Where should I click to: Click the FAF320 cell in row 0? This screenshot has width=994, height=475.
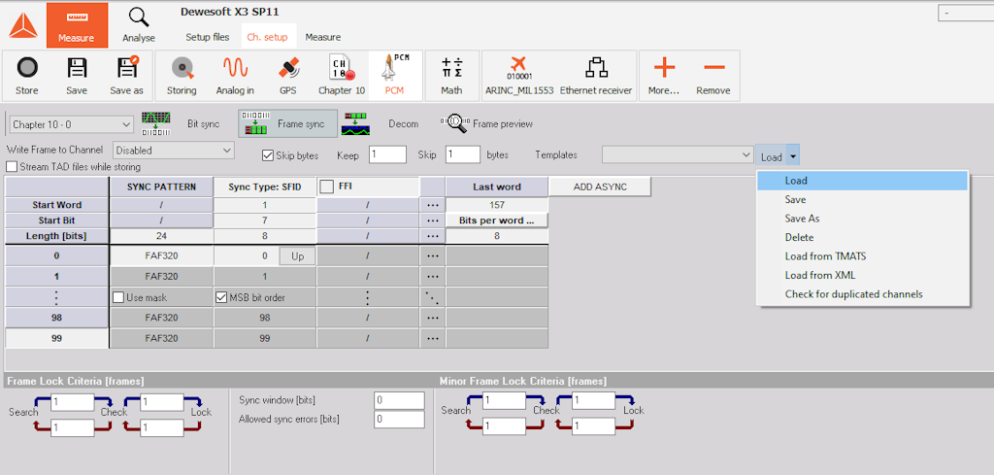162,256
